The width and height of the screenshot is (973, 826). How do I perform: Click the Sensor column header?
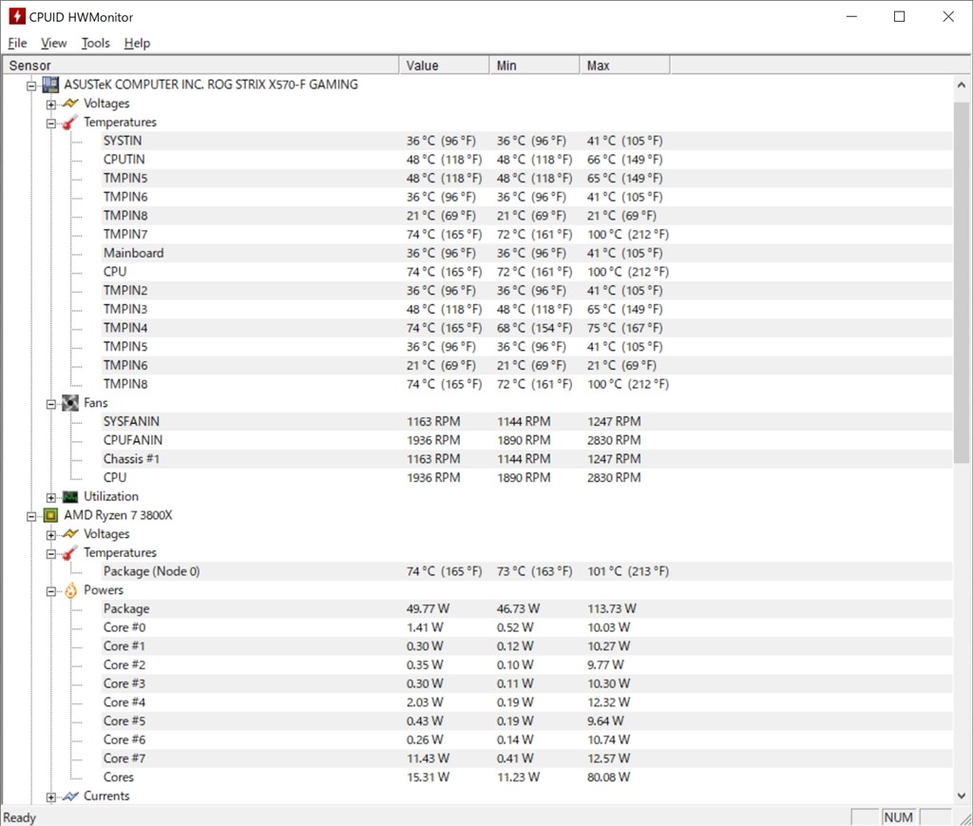tap(200, 66)
